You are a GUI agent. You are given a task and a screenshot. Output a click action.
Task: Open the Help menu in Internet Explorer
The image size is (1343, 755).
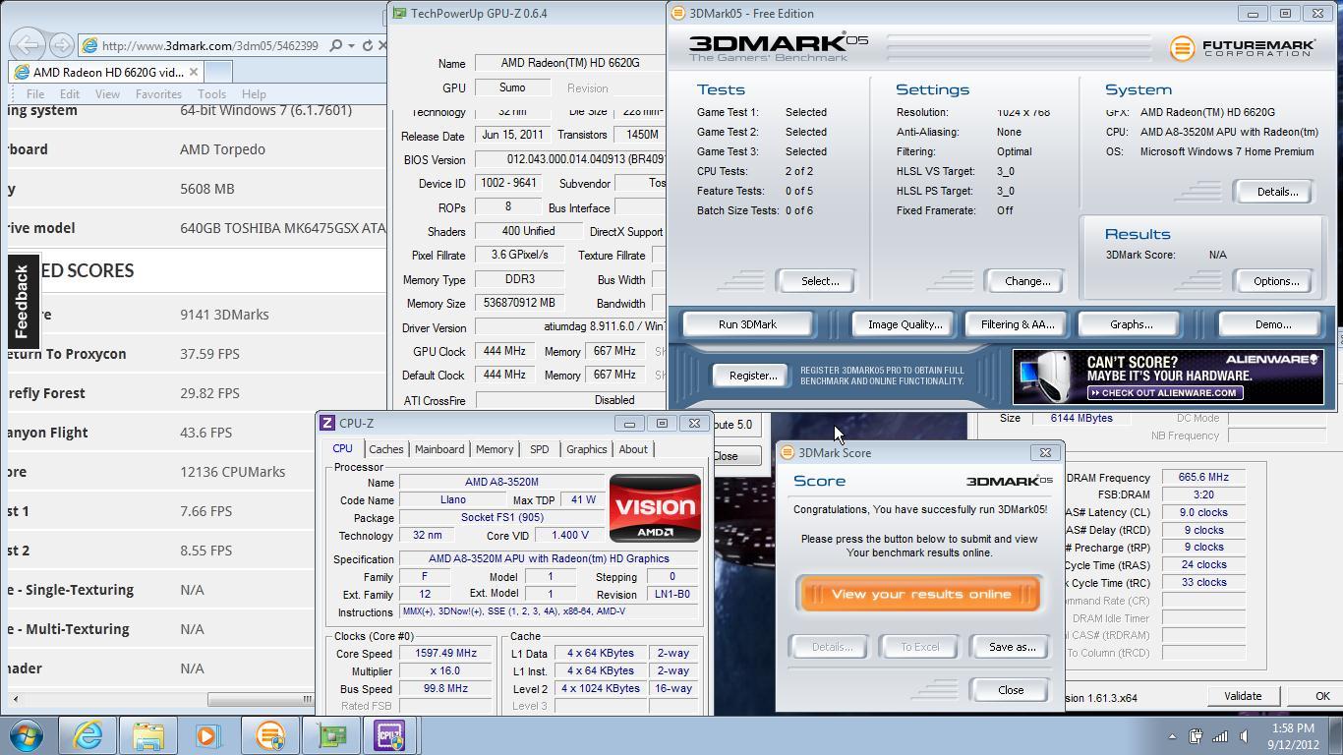[254, 94]
